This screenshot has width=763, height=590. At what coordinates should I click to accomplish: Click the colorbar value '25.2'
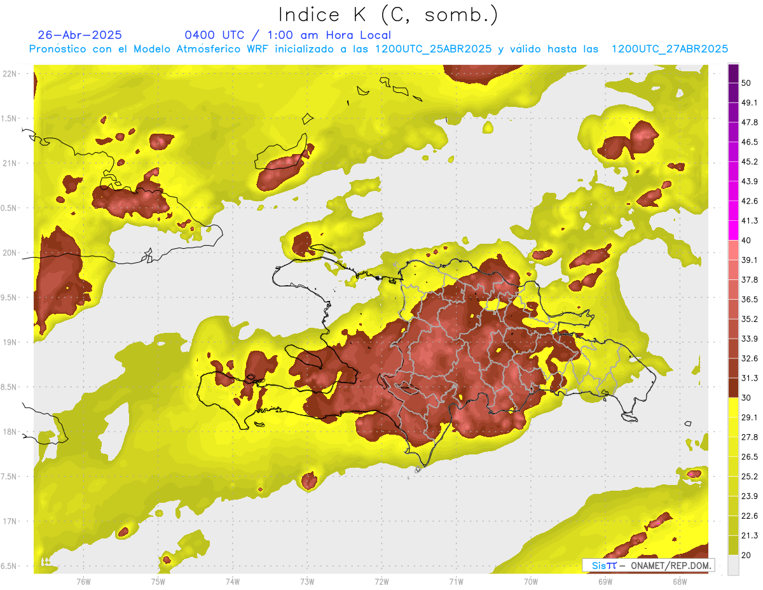[x=750, y=477]
